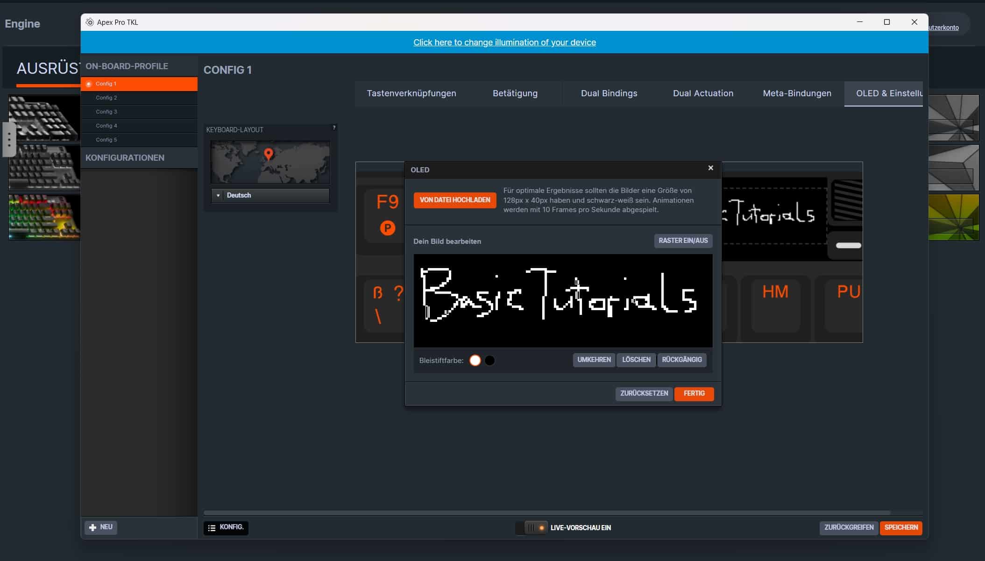985x561 pixels.
Task: Open the KONFIG. list icon button
Action: click(x=226, y=527)
